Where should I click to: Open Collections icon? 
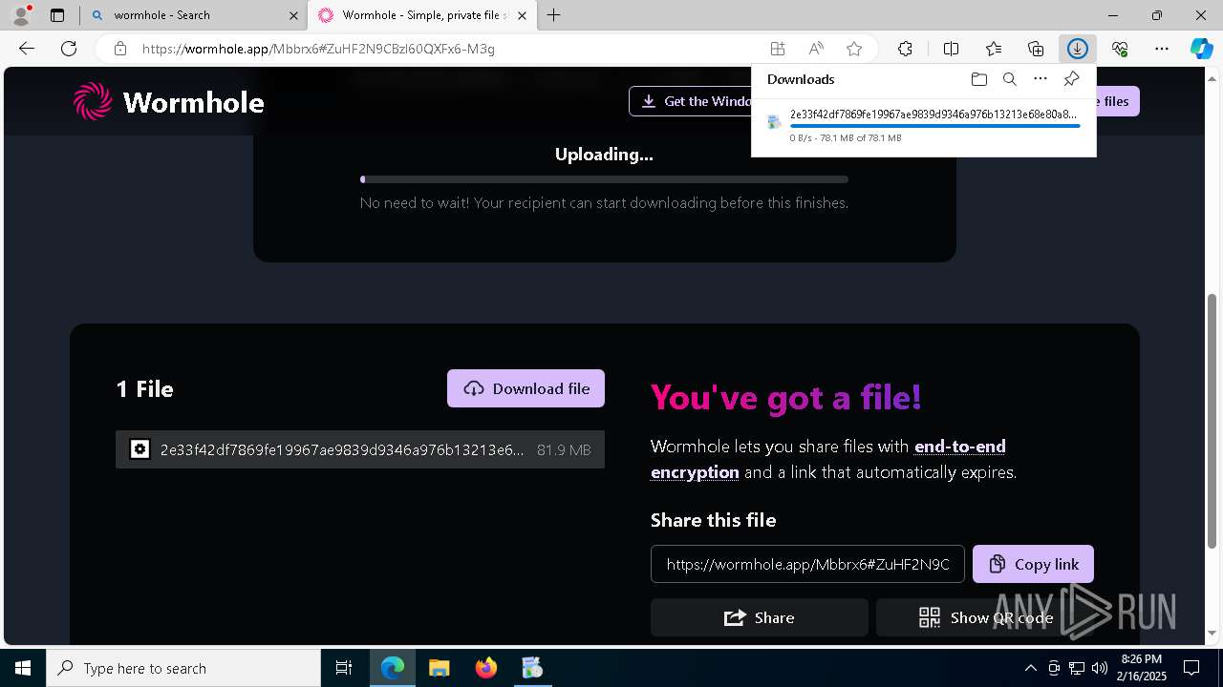(1036, 49)
